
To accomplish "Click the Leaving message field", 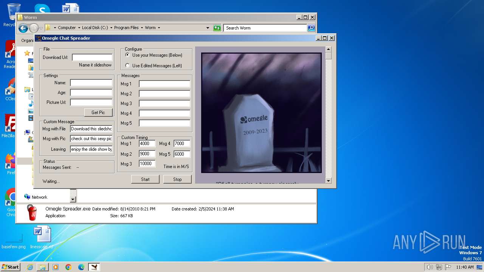I will (91, 149).
